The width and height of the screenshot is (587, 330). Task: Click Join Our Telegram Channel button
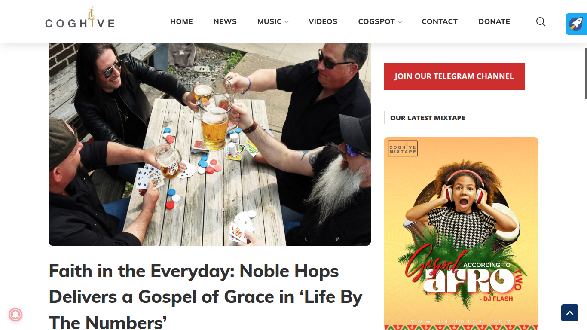[454, 76]
